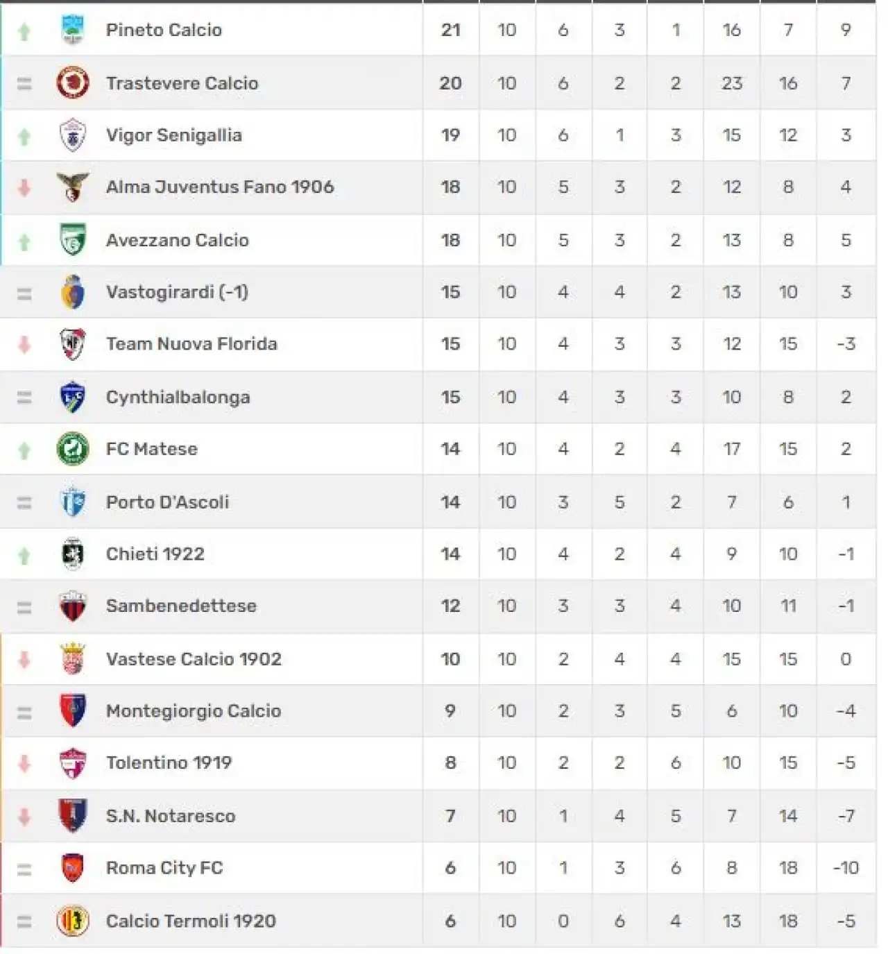This screenshot has height=954, width=888.
Task: Open the Porto D'Ascoli team page
Action: [x=167, y=502]
